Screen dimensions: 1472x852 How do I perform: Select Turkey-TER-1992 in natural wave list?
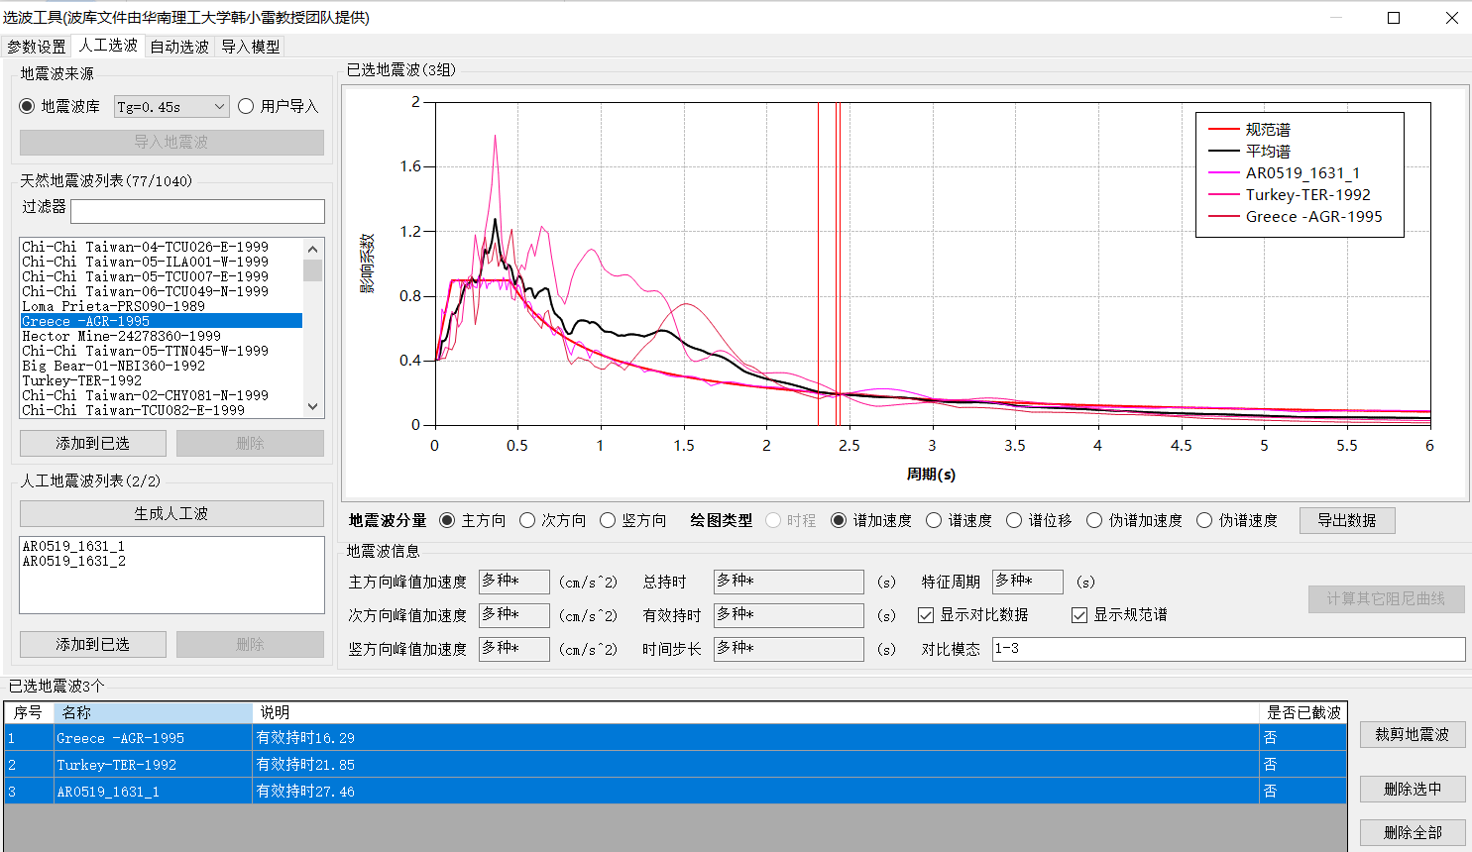pyautogui.click(x=82, y=380)
